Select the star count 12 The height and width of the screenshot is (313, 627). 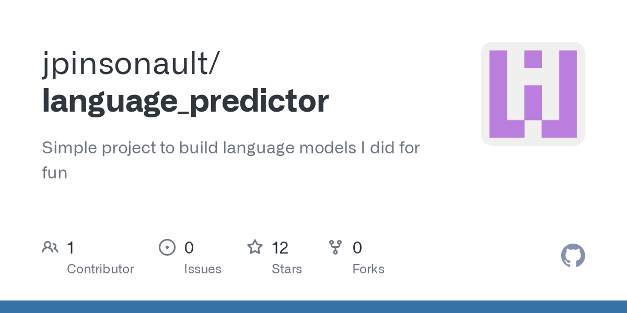[280, 247]
